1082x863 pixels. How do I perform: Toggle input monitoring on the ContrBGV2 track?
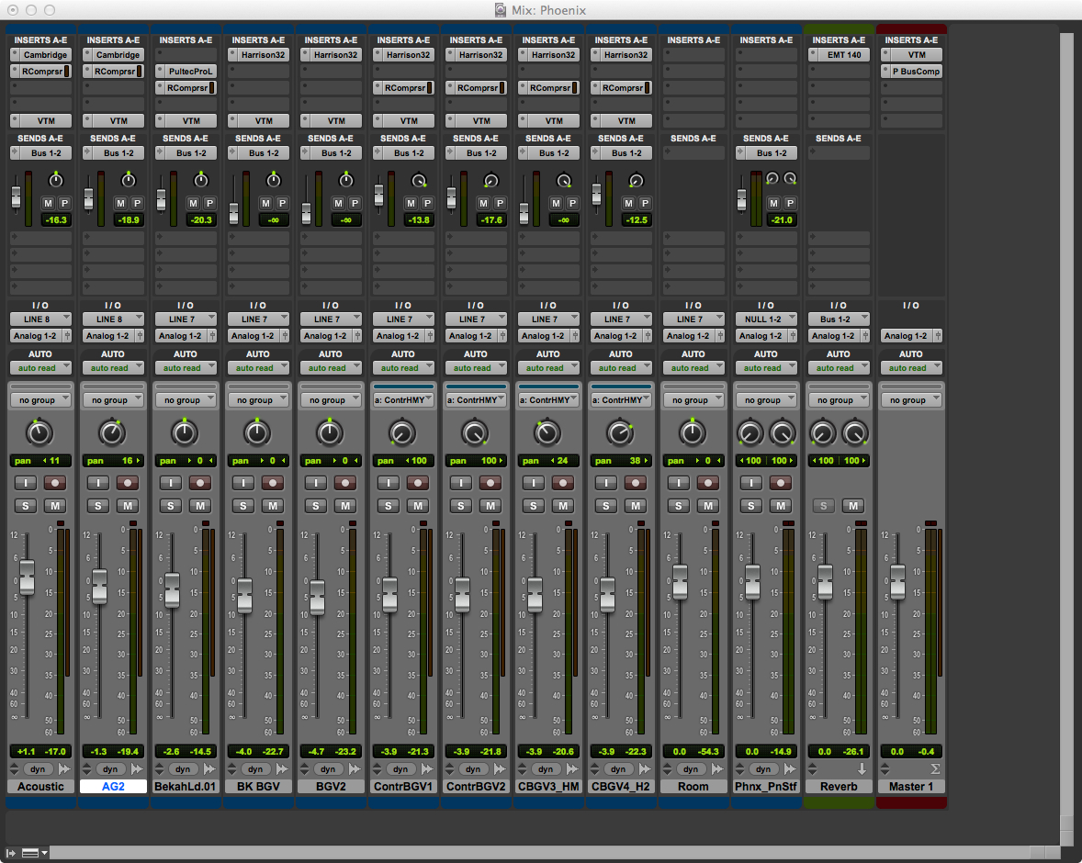coord(461,483)
